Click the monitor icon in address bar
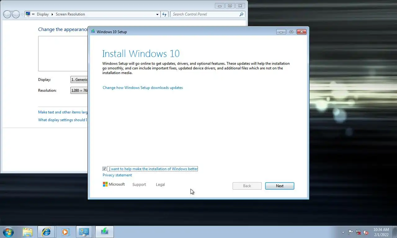 28,14
